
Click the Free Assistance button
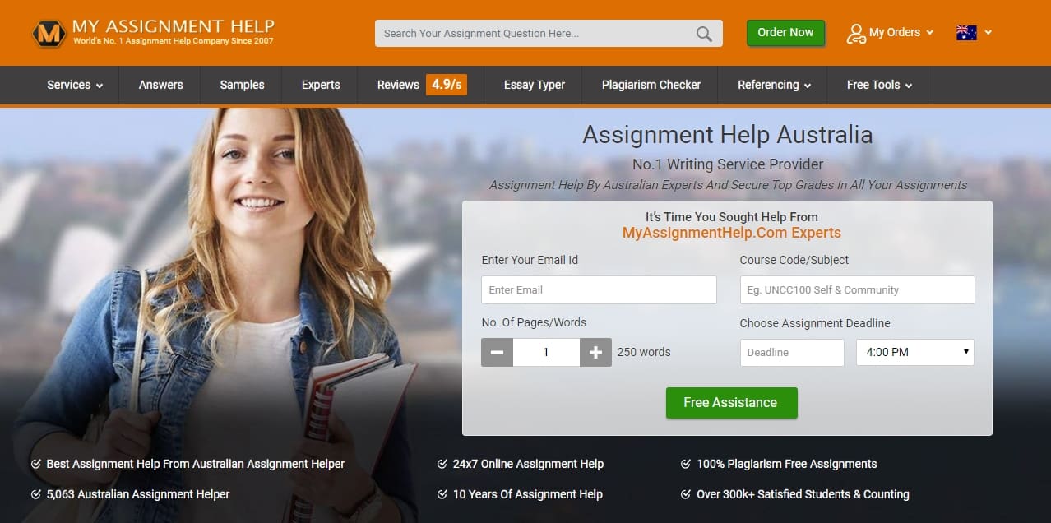tap(731, 403)
